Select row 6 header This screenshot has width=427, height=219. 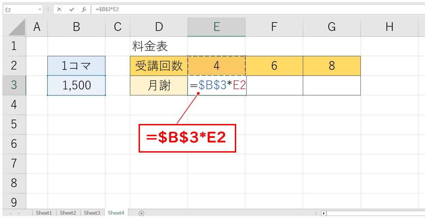[14, 144]
